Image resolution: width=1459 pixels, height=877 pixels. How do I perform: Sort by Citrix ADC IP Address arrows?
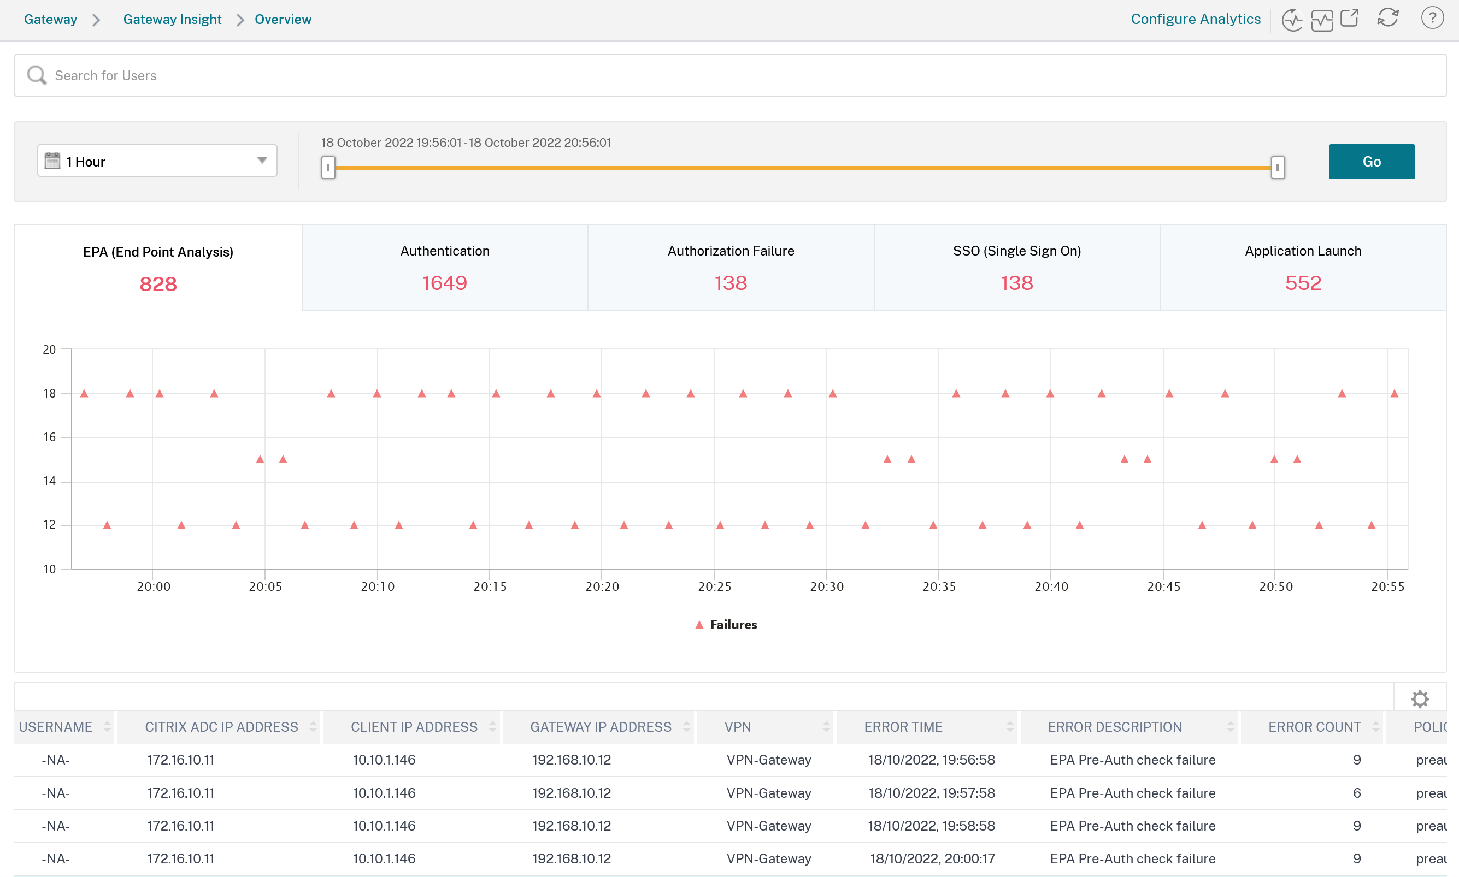313,727
